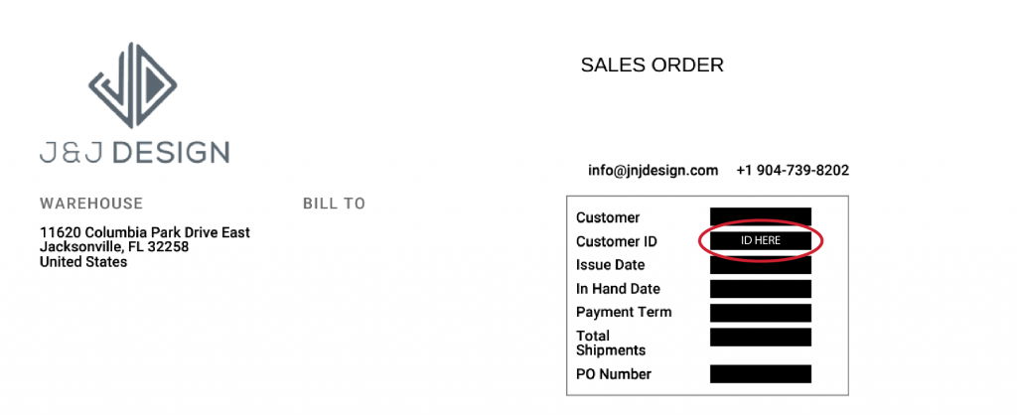Select the redacted In Hand Date field

pos(761,289)
